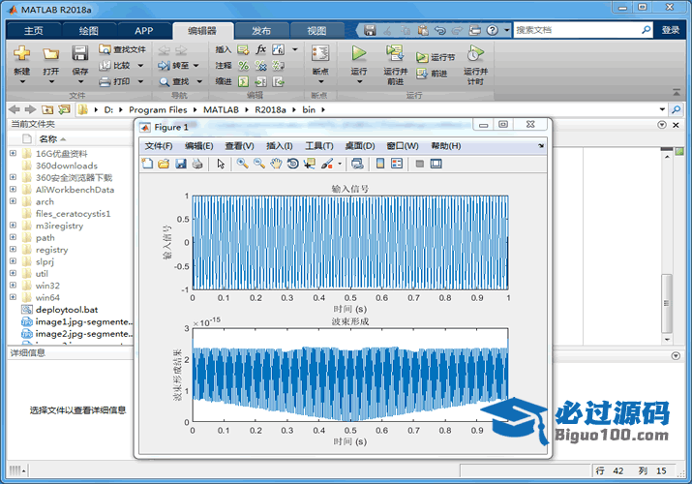Open Figure 1 Tools (工具) menu
Image resolution: width=692 pixels, height=484 pixels.
point(319,146)
